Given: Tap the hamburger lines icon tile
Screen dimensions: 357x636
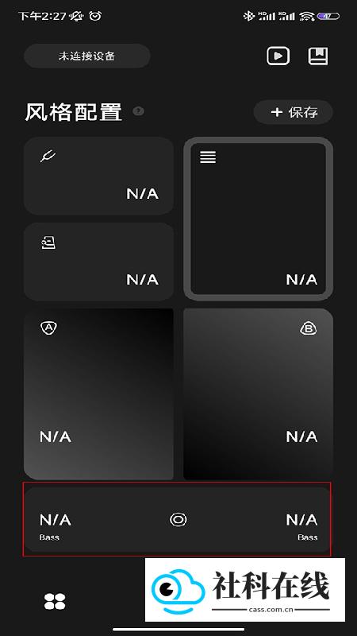Looking at the screenshot, I should click(x=259, y=219).
